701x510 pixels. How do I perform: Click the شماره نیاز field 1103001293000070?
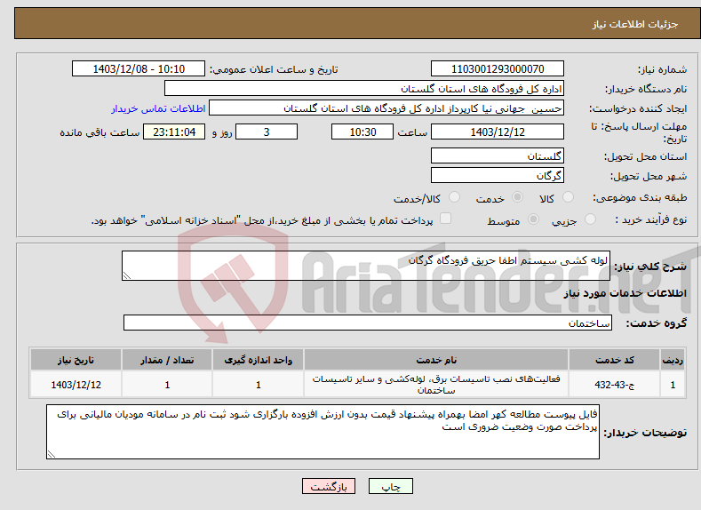[498, 68]
